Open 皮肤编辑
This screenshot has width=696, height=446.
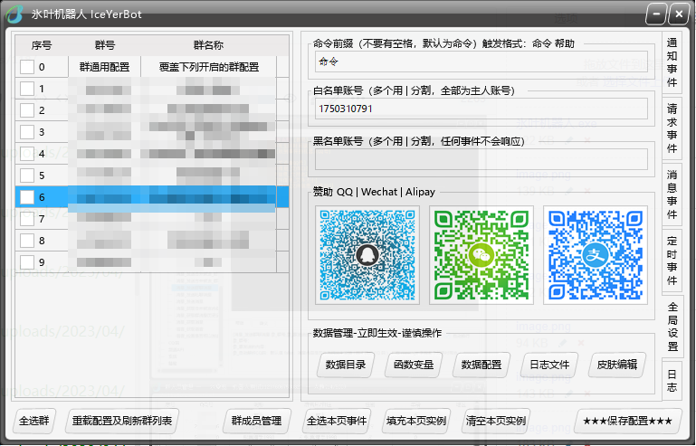point(617,365)
